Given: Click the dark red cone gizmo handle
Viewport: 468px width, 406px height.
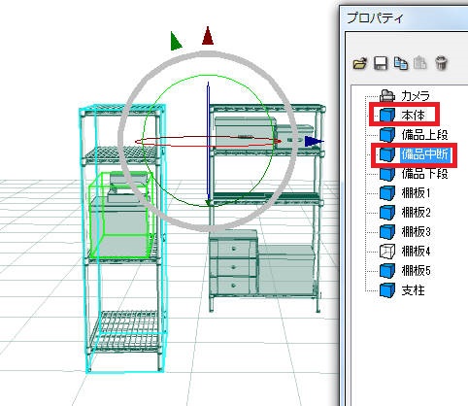Looking at the screenshot, I should click(208, 36).
